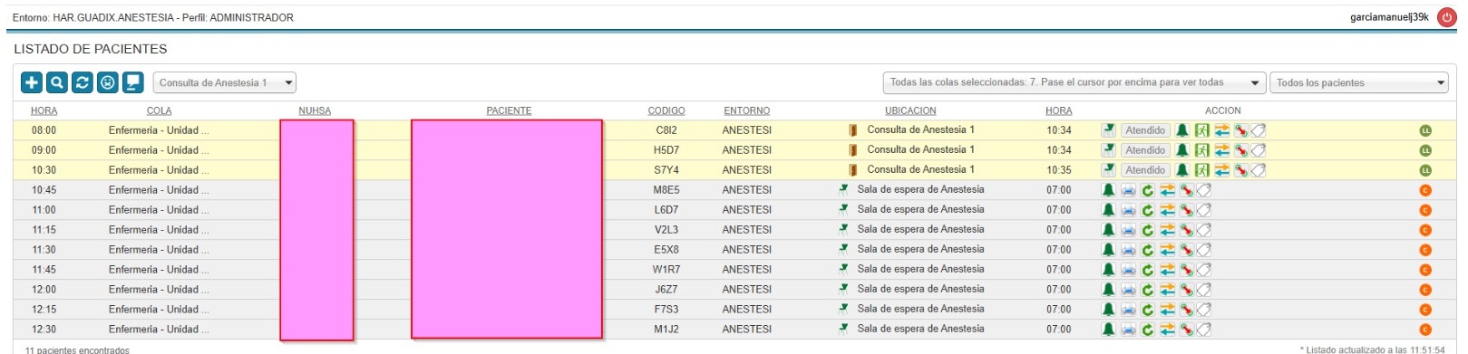Click Atendido button for patient C8I2
The width and height of the screenshot is (1468, 354).
coord(1145,130)
